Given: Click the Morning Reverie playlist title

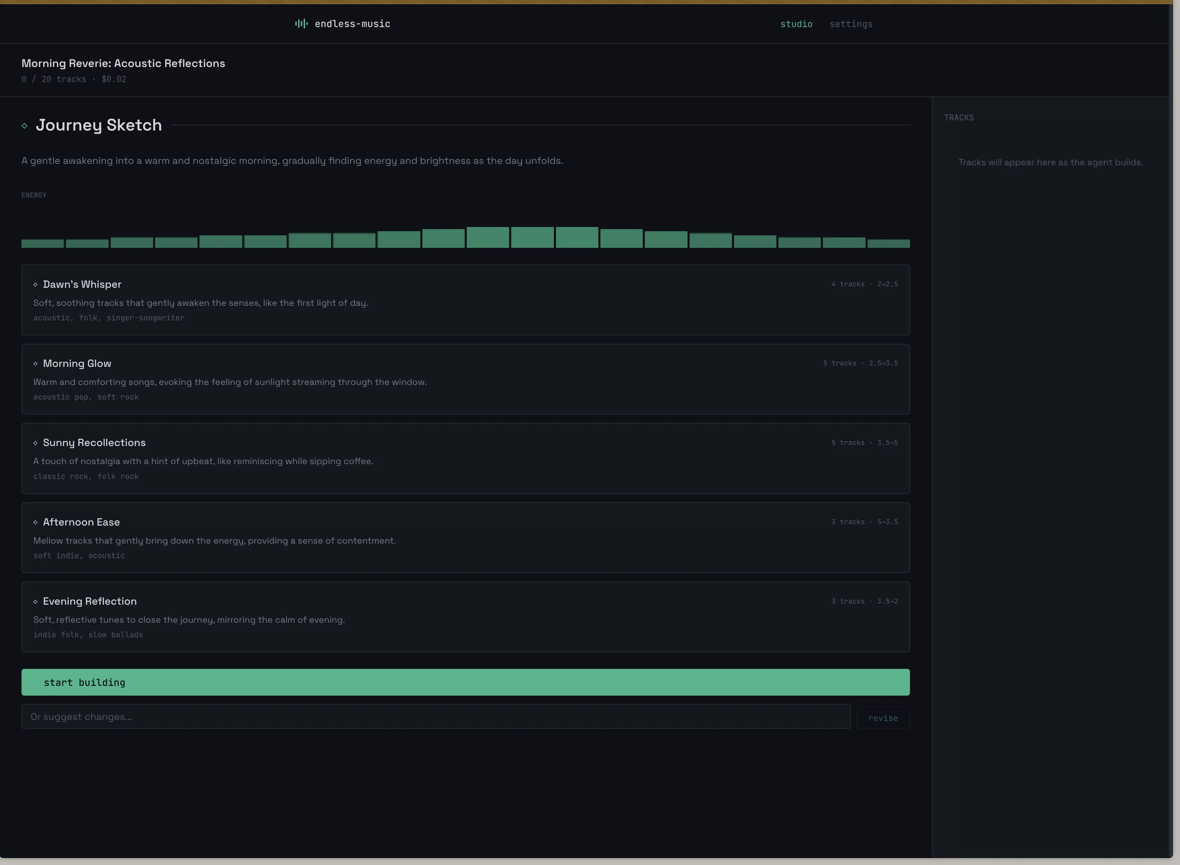Looking at the screenshot, I should pyautogui.click(x=123, y=64).
